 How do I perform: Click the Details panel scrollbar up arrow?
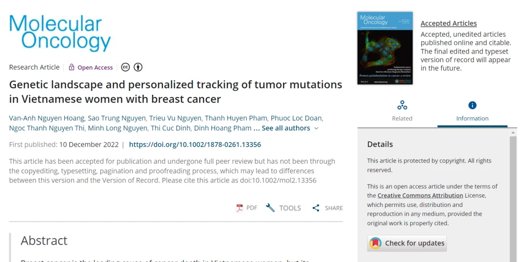coord(513,134)
